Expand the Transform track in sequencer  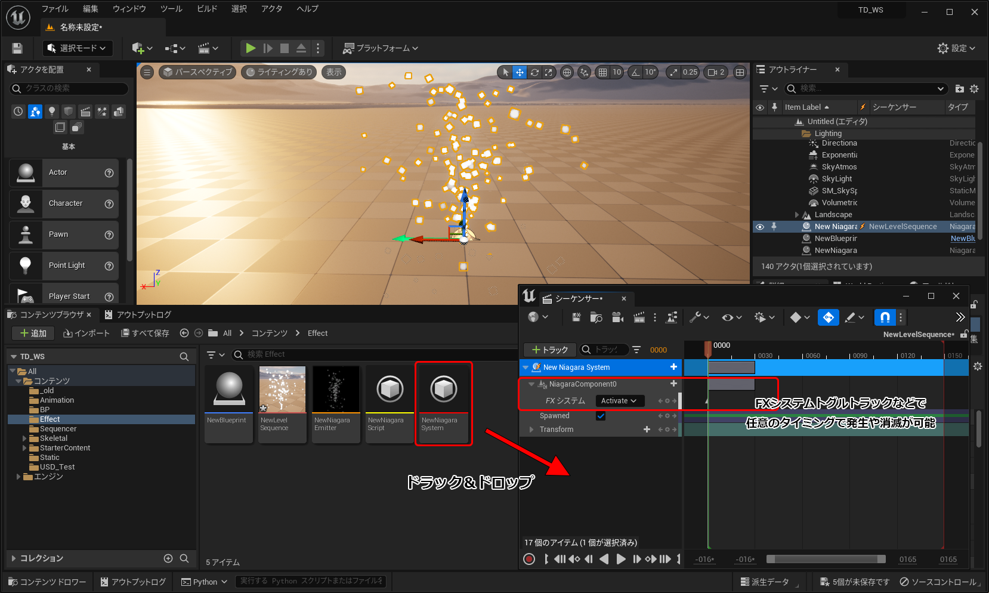531,430
